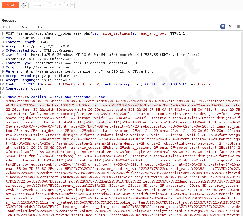
Task: Switch to the Hex tab
Action: click(x=39, y=27)
